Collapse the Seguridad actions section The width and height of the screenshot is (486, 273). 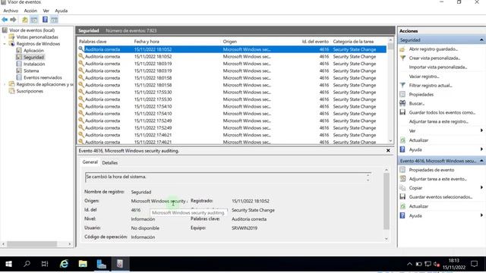coord(481,40)
